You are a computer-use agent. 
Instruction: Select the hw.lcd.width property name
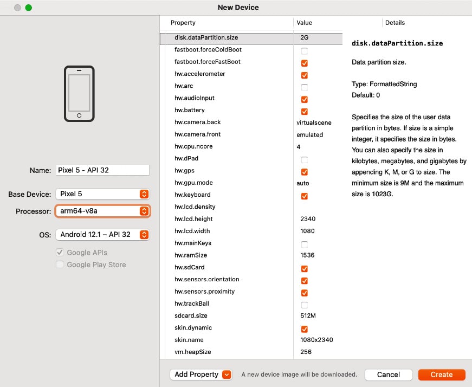[192, 231]
